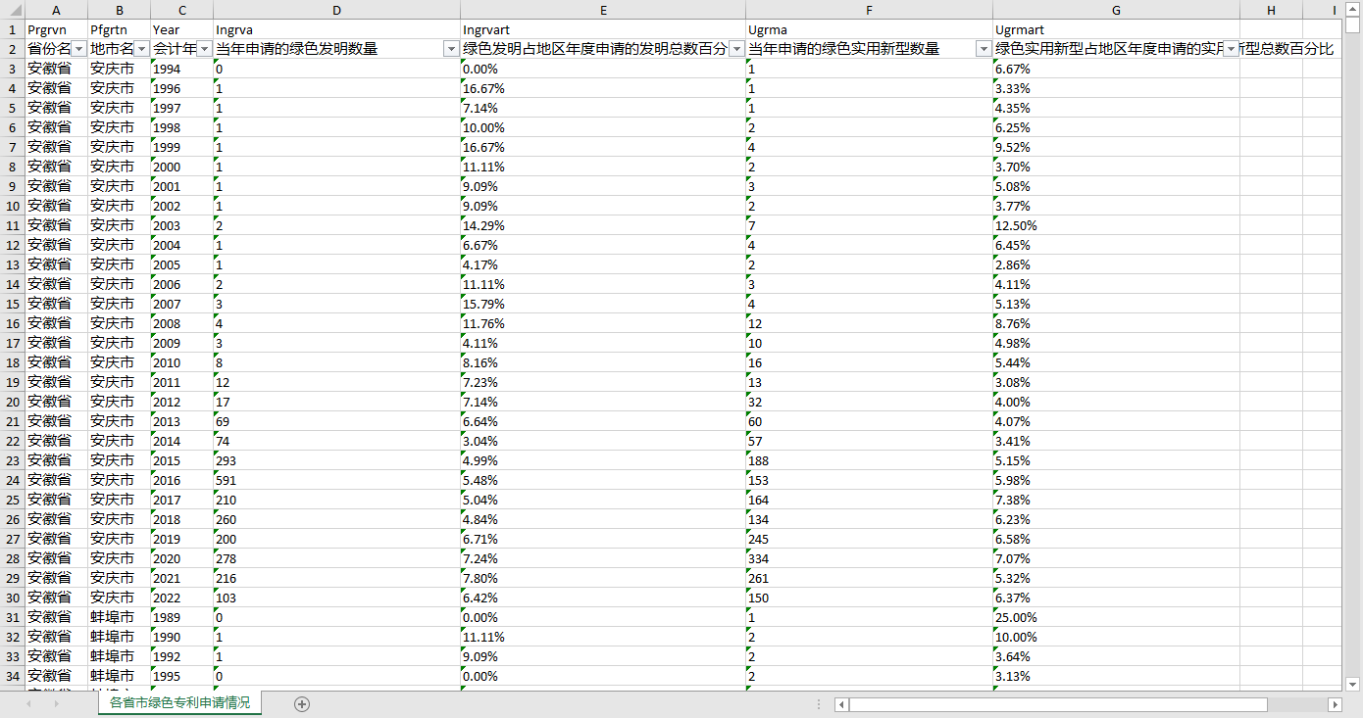
Task: Click the year 2022 cell
Action: coord(181,598)
